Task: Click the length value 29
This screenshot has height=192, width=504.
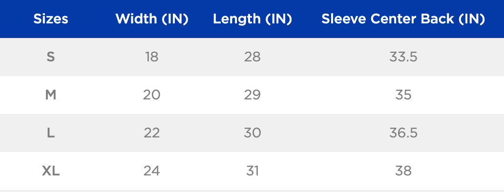Action: (252, 95)
